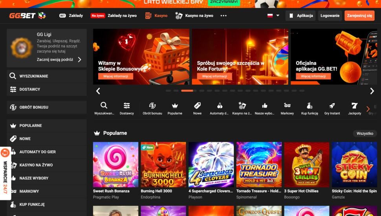Open Obrót bonusu in the left sidebar
The width and height of the screenshot is (381, 216).
(x=47, y=107)
